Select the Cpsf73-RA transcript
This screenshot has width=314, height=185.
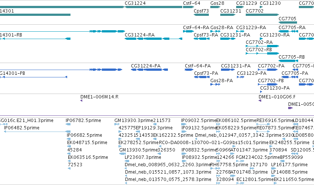pyautogui.click(x=202, y=39)
